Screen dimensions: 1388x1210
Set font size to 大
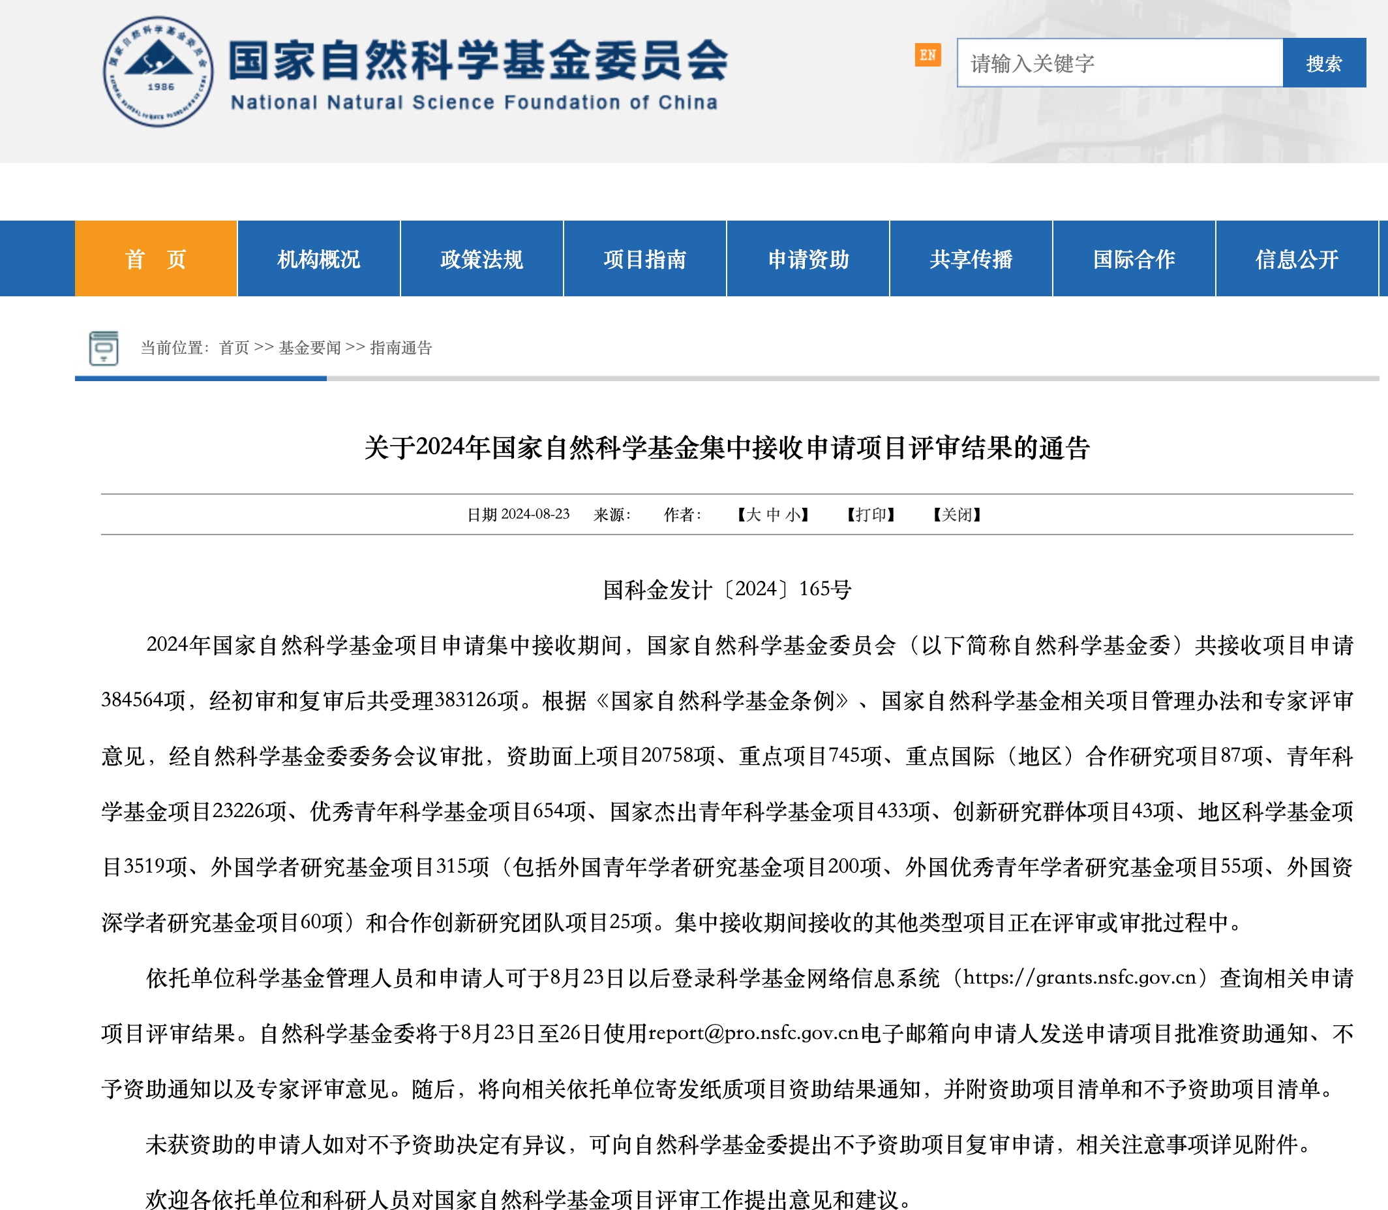[754, 514]
